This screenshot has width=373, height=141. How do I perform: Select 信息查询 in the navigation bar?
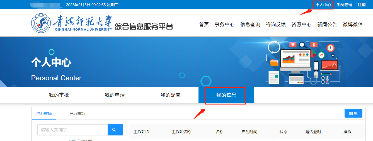(x=250, y=25)
